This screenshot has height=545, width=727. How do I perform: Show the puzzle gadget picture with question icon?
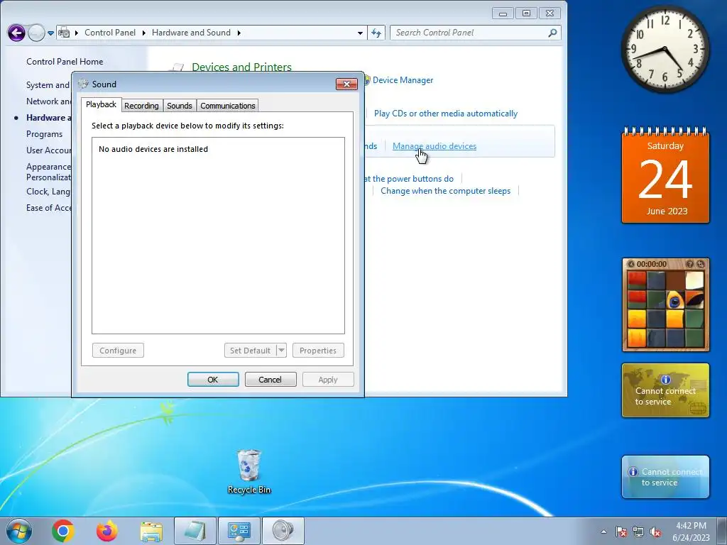tap(690, 264)
